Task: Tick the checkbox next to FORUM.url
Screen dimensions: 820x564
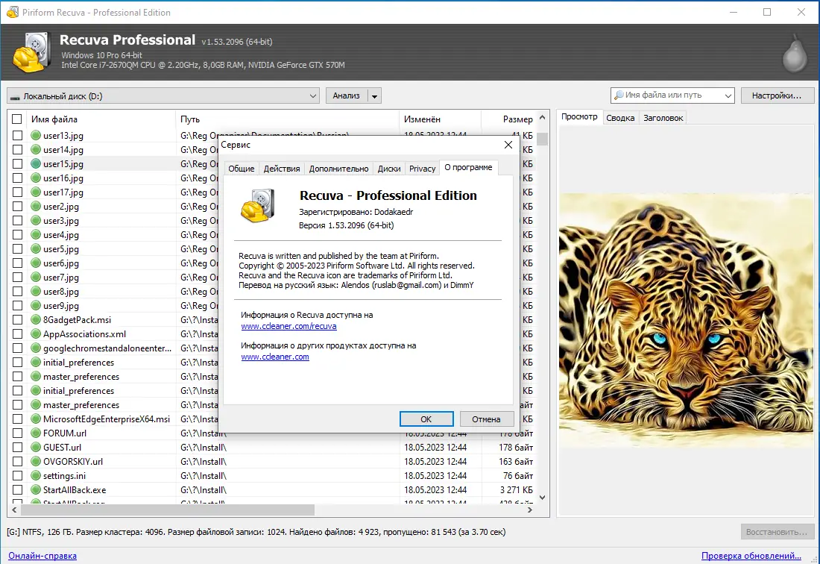Action: (17, 433)
